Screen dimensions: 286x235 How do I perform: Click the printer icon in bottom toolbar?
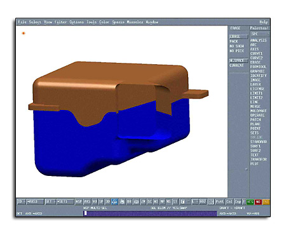pyautogui.click(x=122, y=201)
